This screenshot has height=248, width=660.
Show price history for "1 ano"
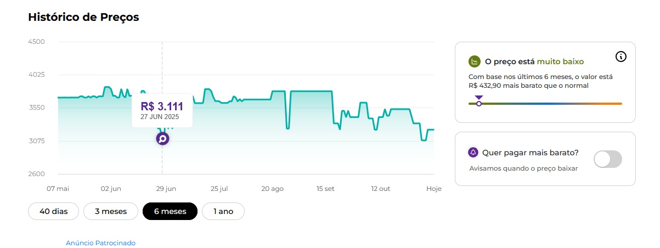[x=223, y=211]
